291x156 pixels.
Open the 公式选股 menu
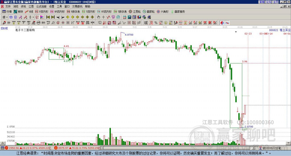41,7
